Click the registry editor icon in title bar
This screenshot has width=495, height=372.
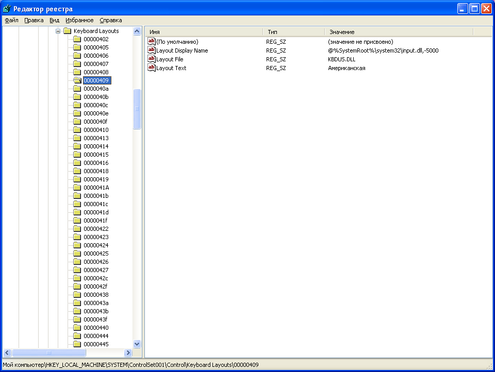tap(7, 9)
